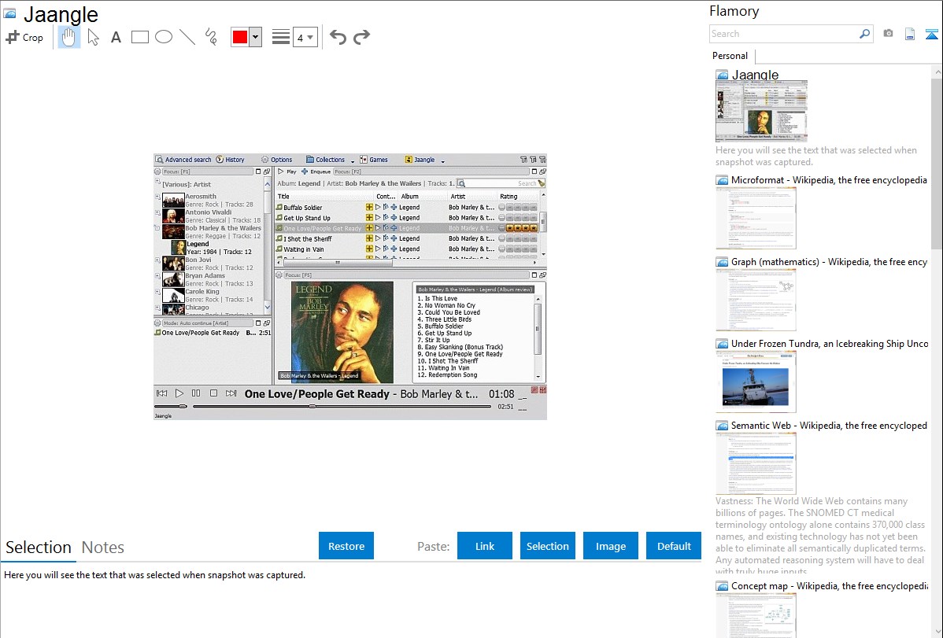This screenshot has width=943, height=638.
Task: Choose the text annotation tool
Action: (116, 37)
